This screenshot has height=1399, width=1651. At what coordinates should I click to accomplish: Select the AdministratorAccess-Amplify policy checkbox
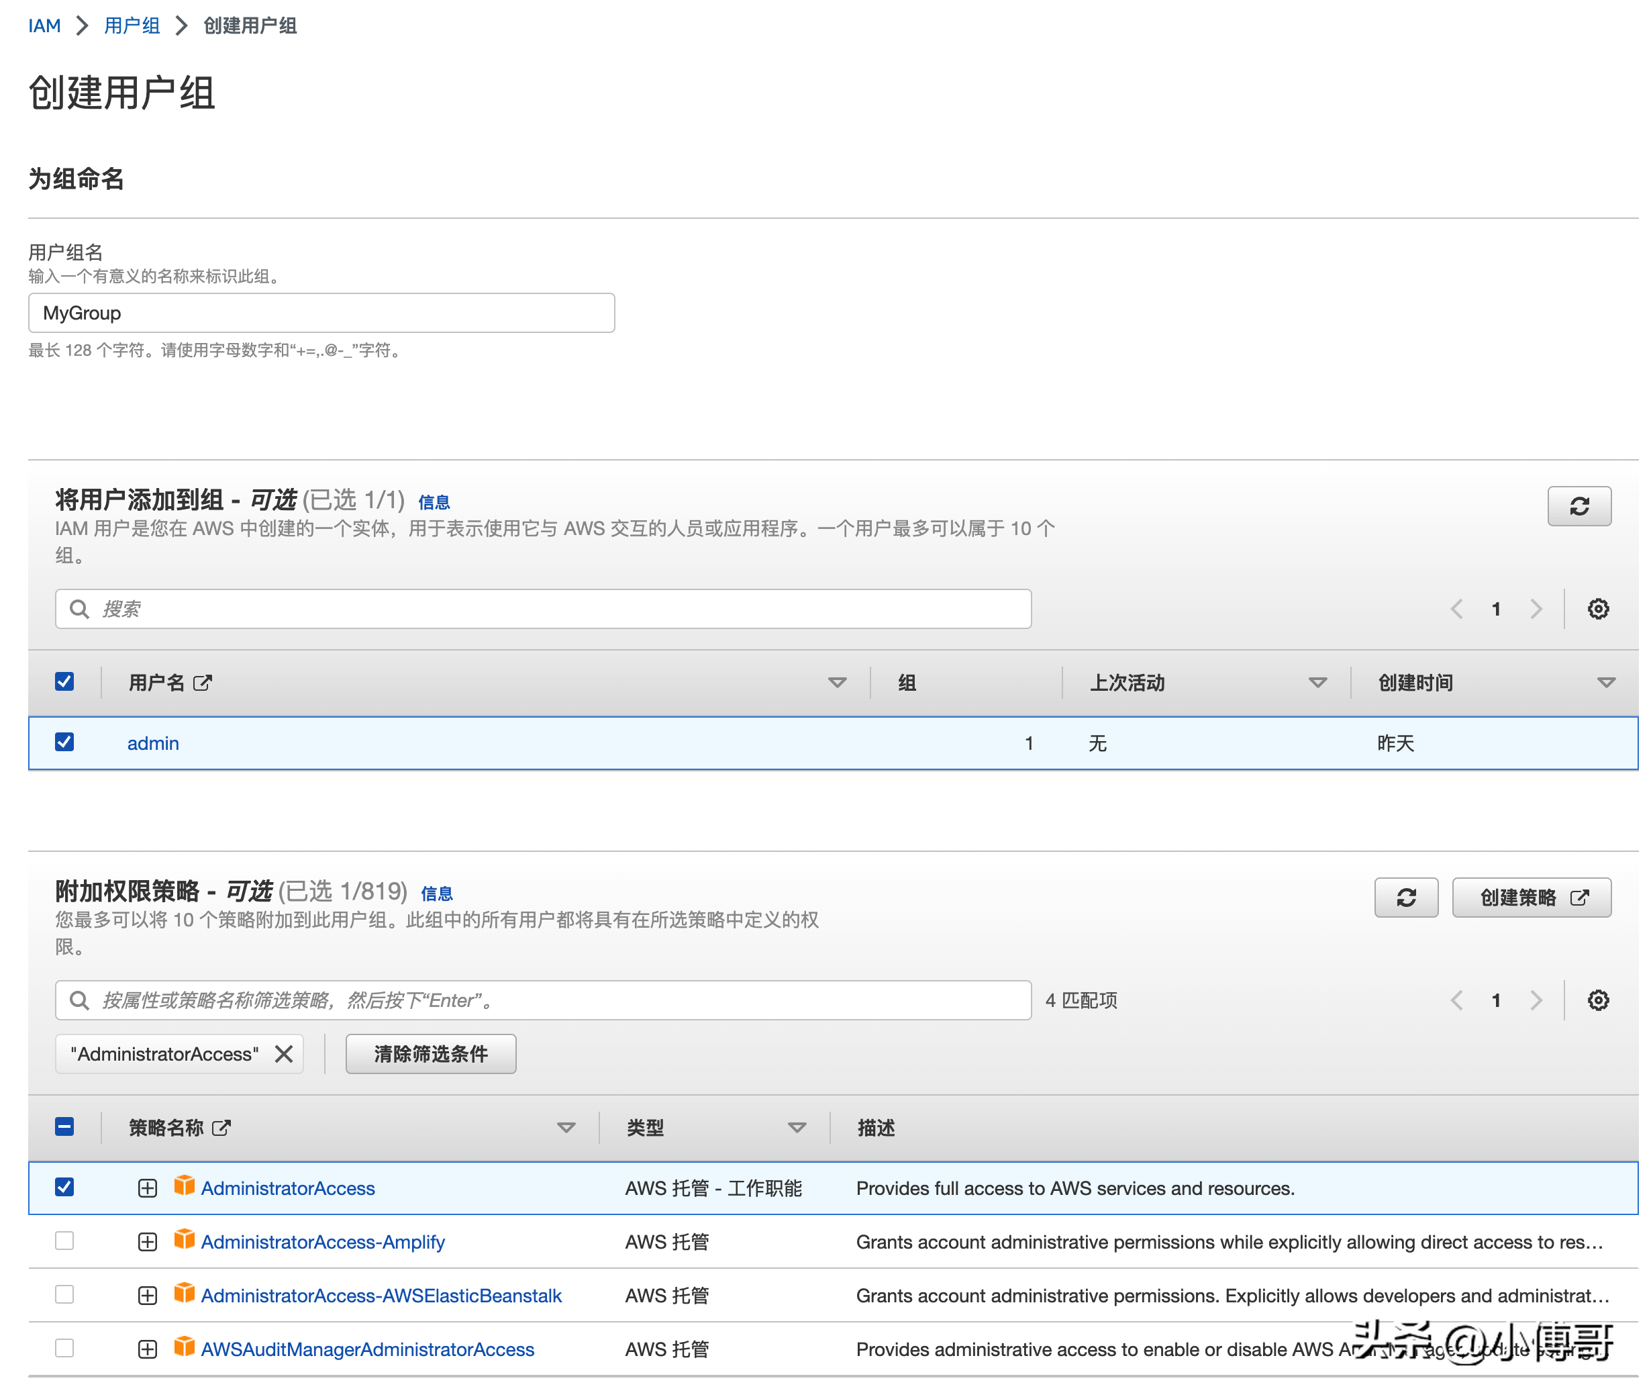click(64, 1241)
